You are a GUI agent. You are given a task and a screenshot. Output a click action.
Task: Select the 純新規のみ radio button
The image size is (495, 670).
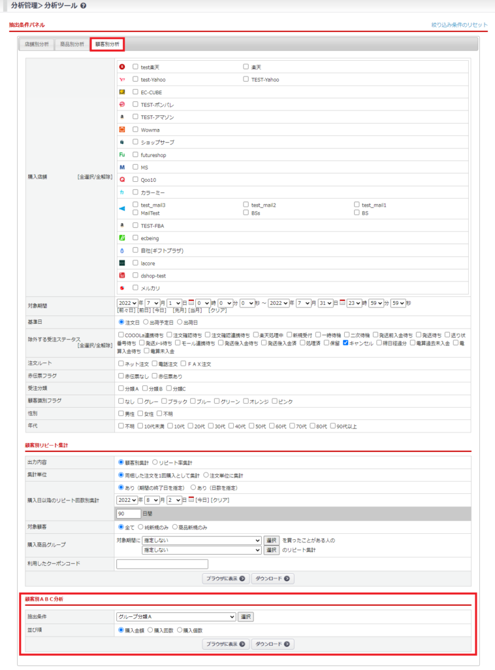(x=140, y=527)
